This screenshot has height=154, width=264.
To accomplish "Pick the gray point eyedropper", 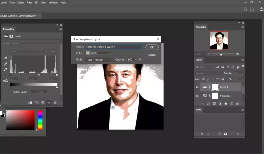I will pos(5,64).
